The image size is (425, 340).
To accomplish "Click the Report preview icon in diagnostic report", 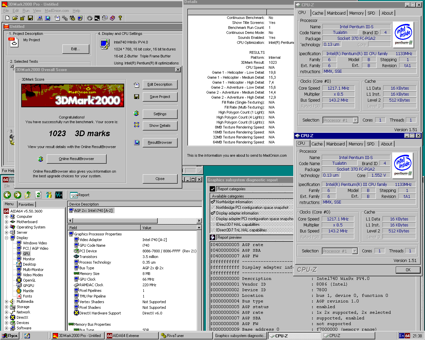I will [213, 237].
